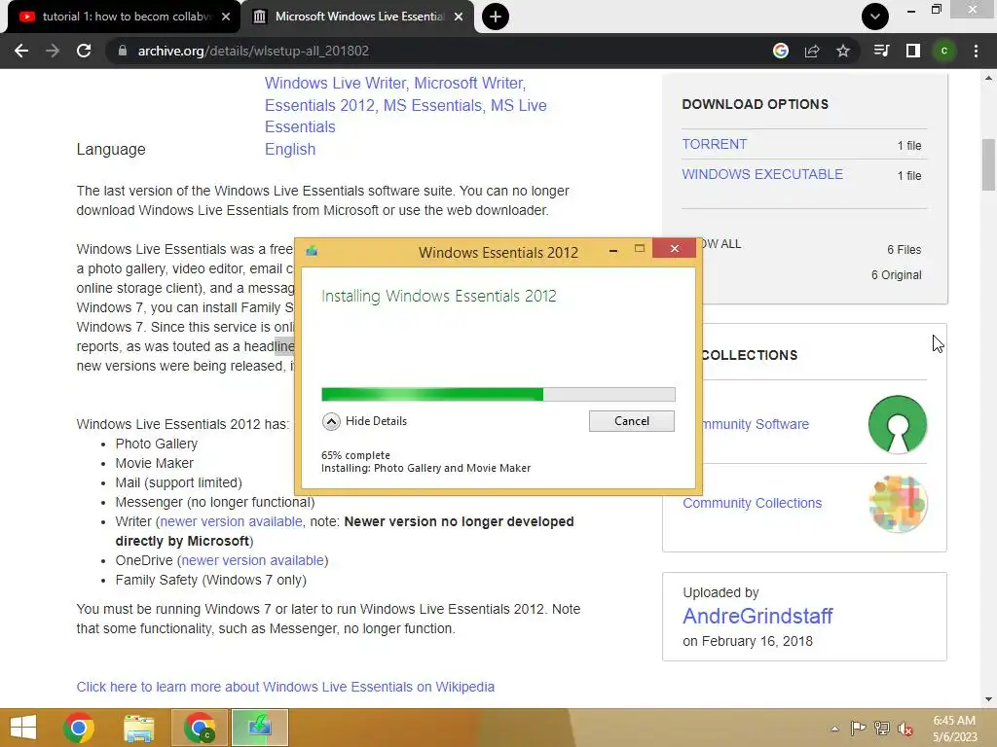Open Essentials 2012 topic link
This screenshot has width=997, height=747.
point(319,105)
